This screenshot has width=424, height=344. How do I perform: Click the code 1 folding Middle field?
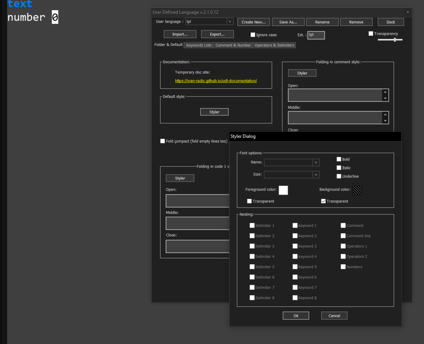[x=197, y=224]
